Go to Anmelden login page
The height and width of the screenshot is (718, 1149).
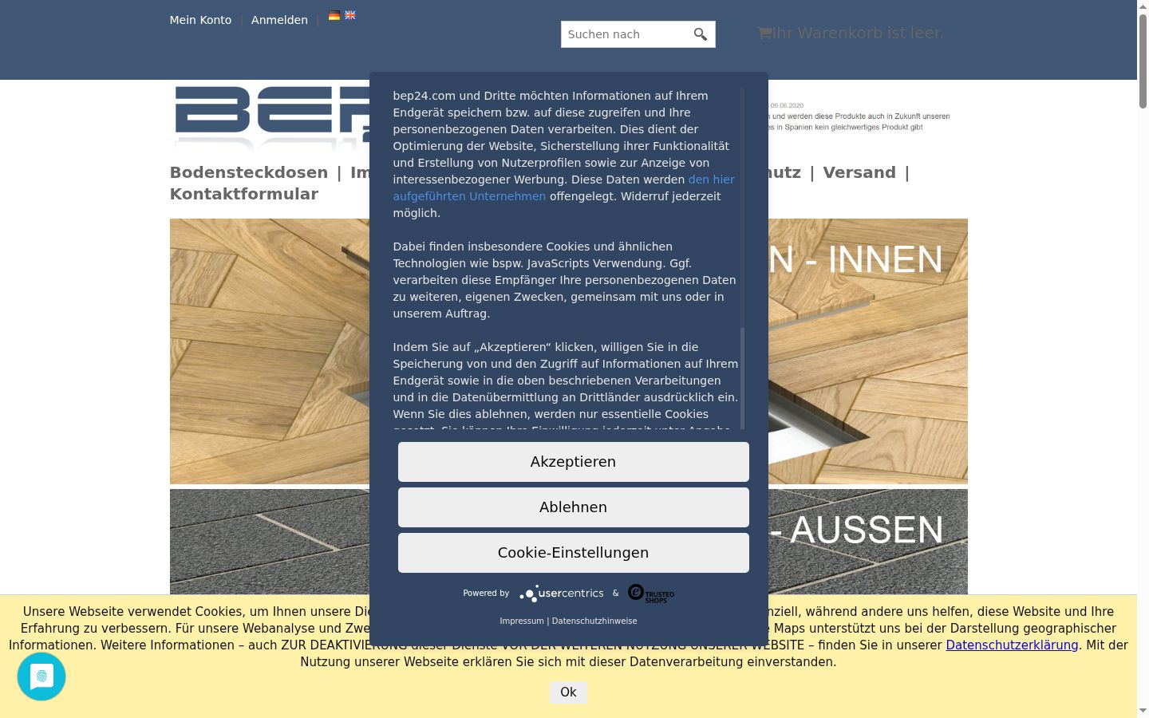(x=279, y=20)
